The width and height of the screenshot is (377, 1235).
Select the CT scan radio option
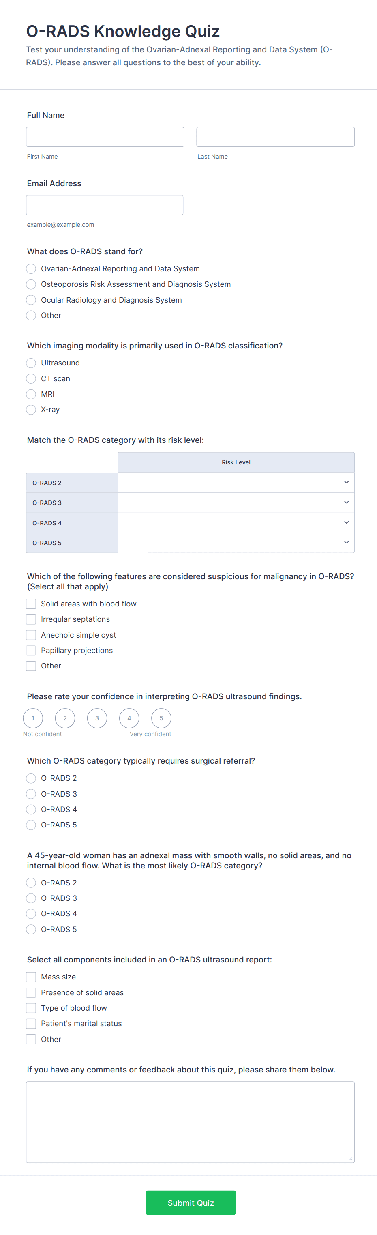coord(31,379)
